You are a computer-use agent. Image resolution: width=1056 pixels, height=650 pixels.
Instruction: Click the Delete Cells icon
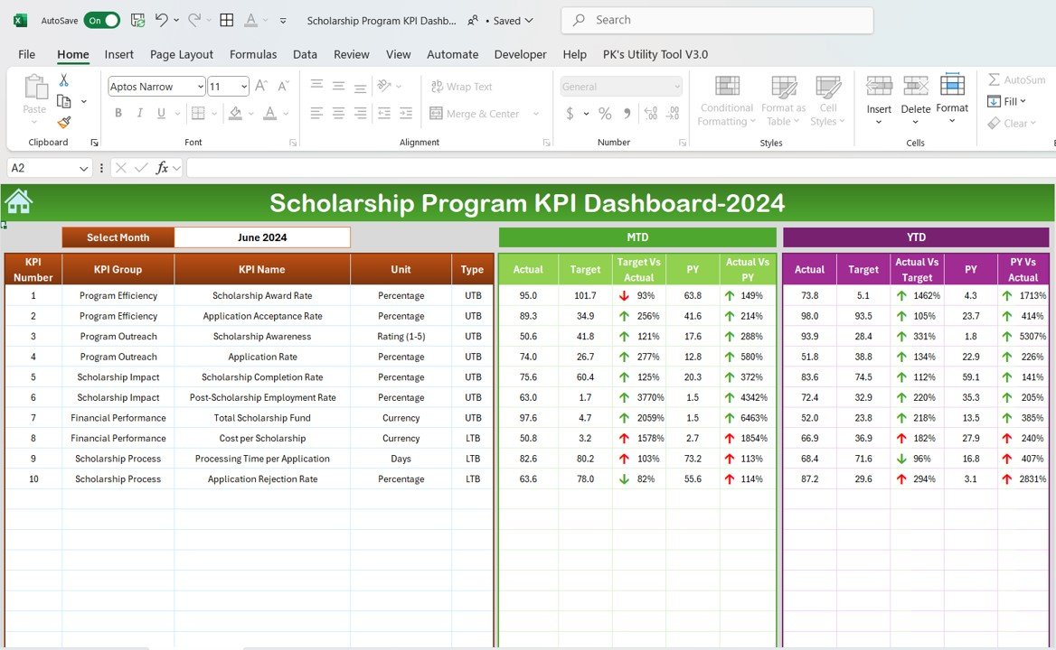coord(916,86)
